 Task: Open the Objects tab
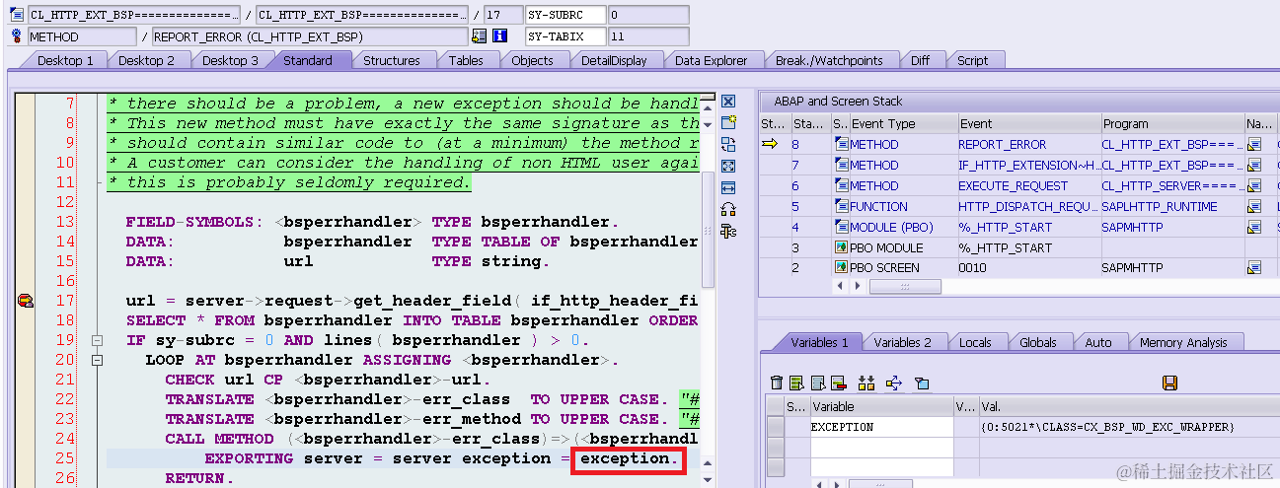532,60
